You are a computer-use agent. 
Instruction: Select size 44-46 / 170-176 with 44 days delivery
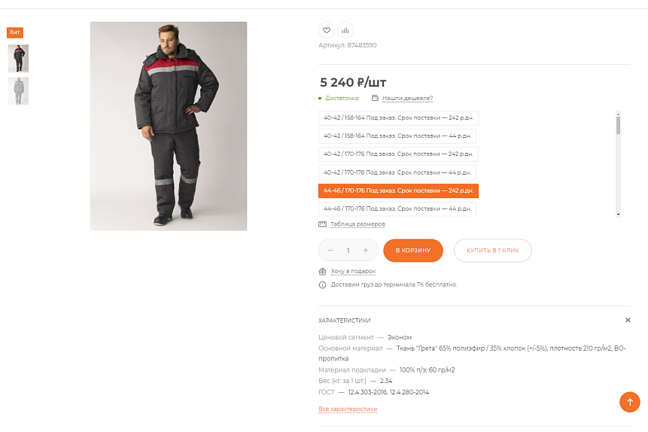[x=397, y=208]
